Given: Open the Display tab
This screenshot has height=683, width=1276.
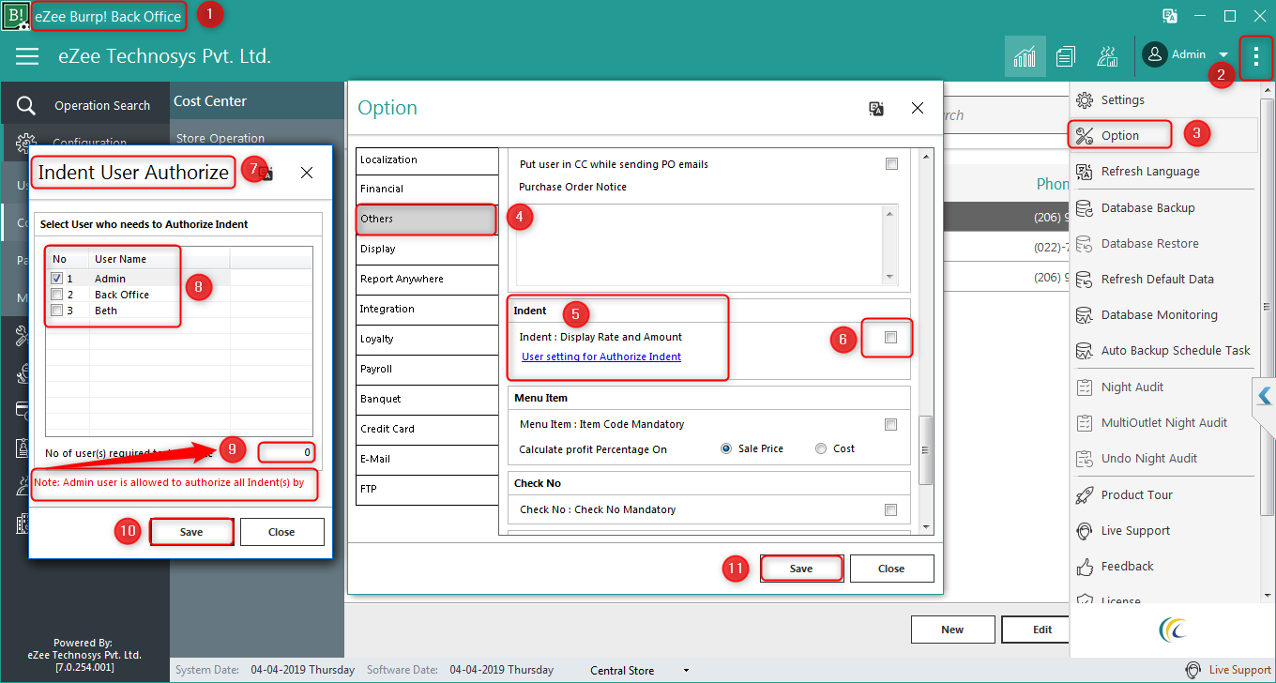Looking at the screenshot, I should click(x=427, y=249).
